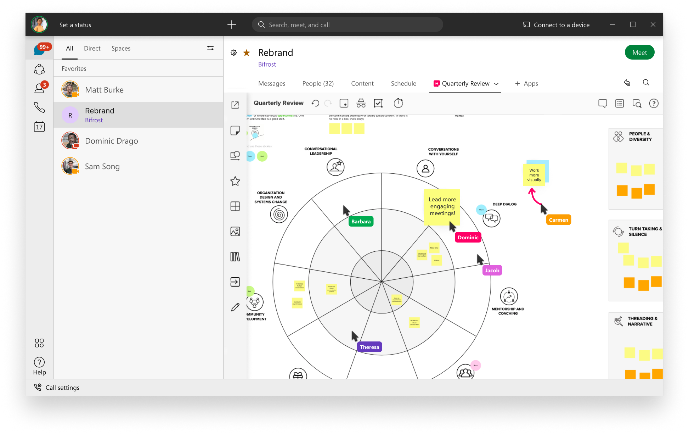The image size is (689, 434).
Task: Expand the Quarterly Review tab dropdown
Action: [x=496, y=84]
